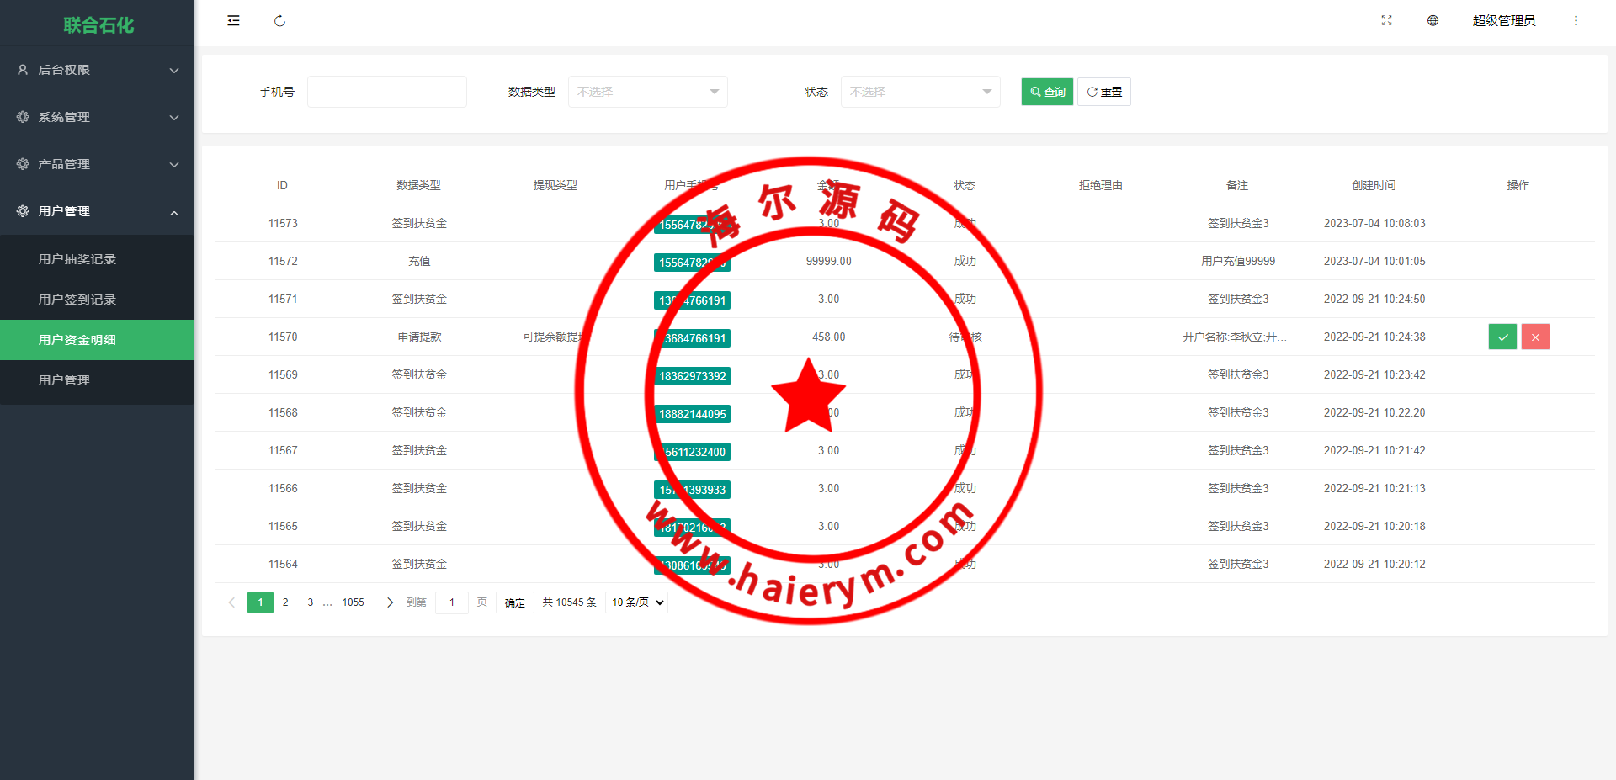Screen dimensions: 1616x780
Task: Expand the 系统管理 sidebar menu
Action: click(x=97, y=117)
